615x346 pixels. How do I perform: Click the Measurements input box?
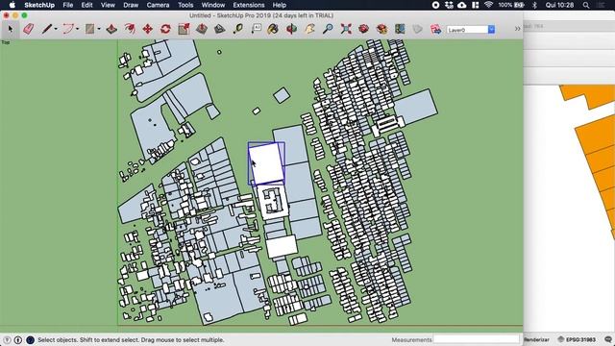point(477,339)
